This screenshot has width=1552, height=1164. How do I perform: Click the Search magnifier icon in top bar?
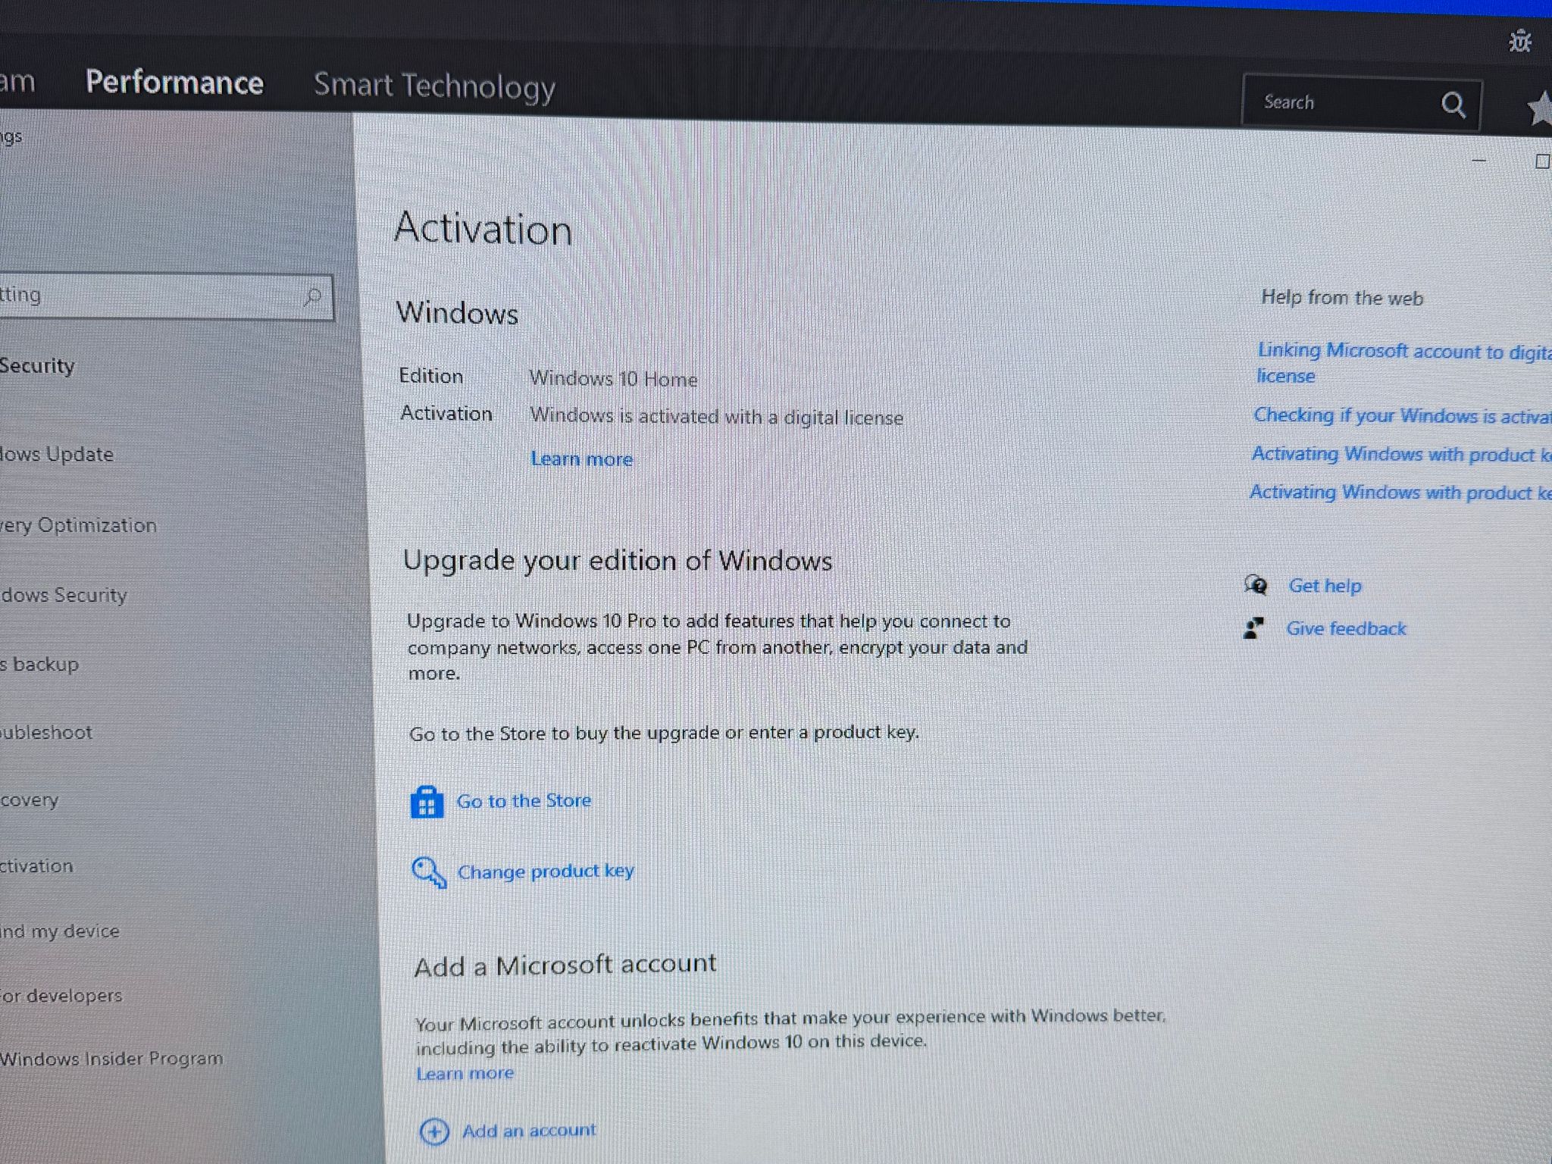click(1453, 105)
